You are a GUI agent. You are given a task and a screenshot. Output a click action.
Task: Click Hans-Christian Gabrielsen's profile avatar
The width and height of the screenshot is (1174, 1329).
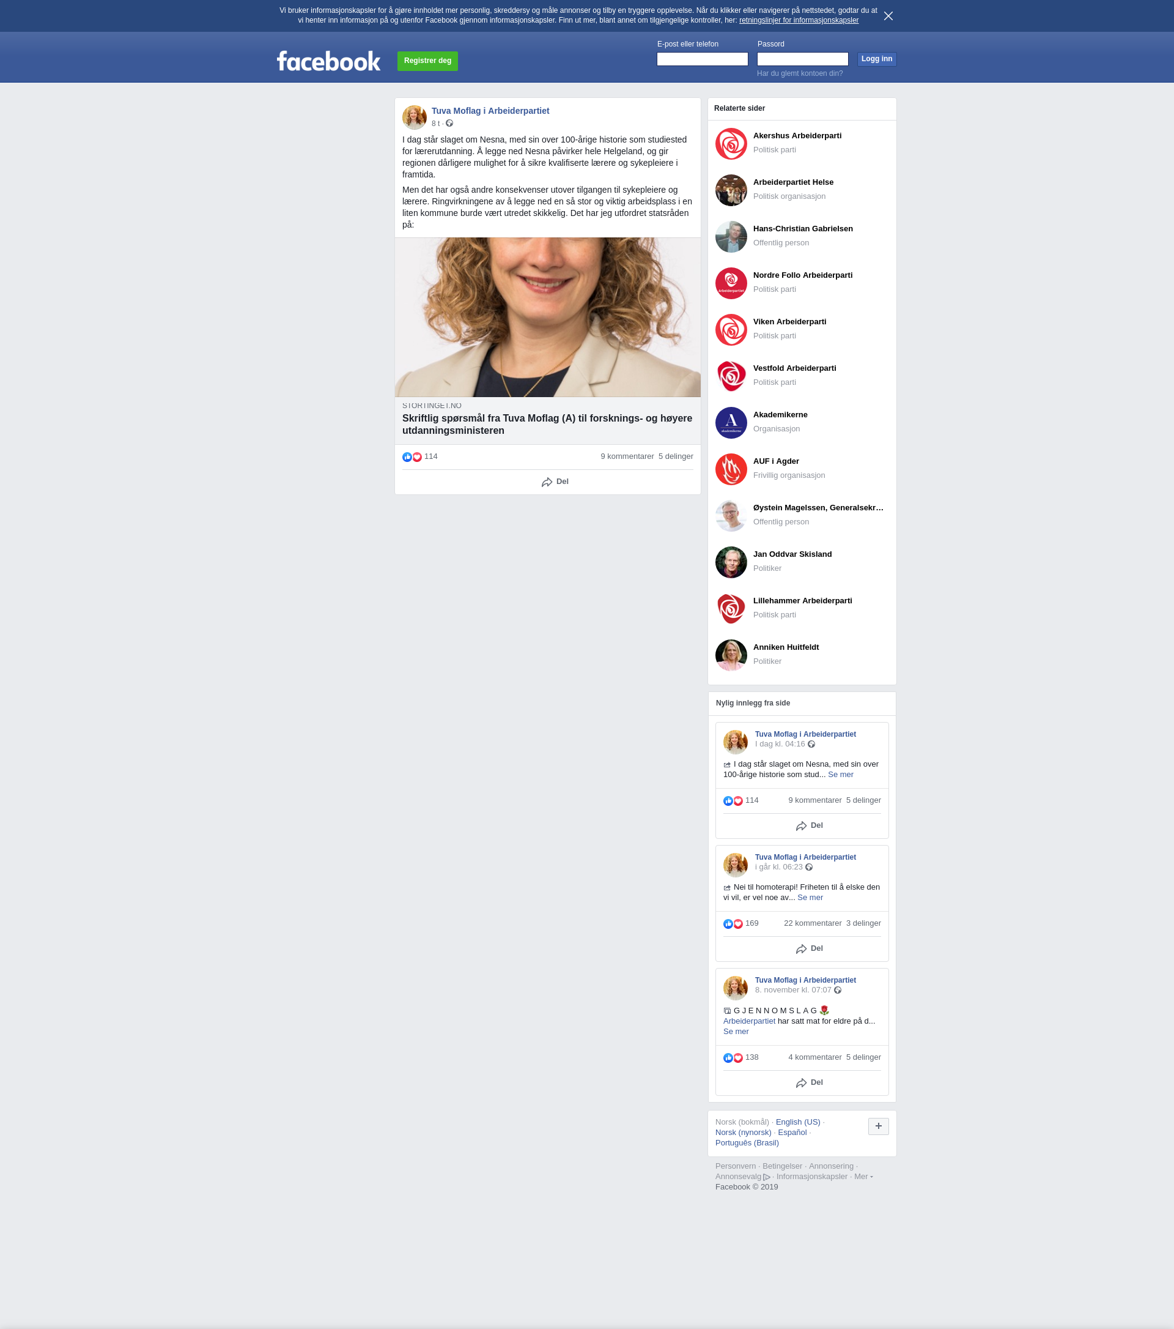pyautogui.click(x=731, y=237)
